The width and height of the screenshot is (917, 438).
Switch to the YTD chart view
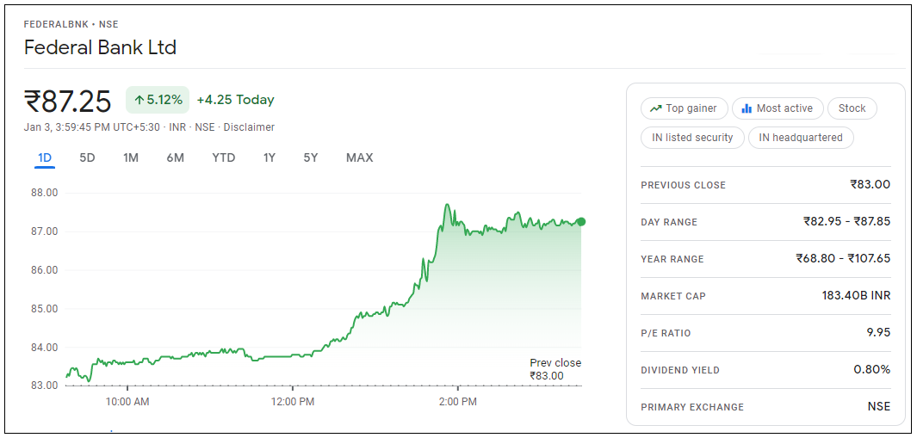tap(224, 157)
